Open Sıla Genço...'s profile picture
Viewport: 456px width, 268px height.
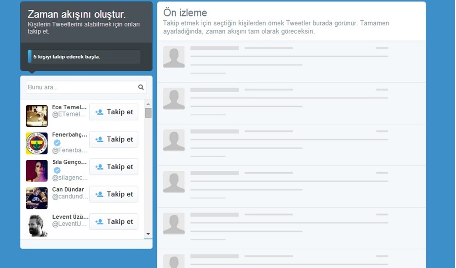(x=37, y=171)
